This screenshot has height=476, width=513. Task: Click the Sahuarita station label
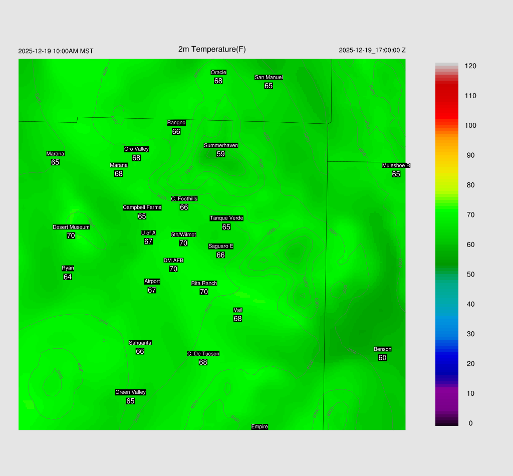click(x=140, y=343)
